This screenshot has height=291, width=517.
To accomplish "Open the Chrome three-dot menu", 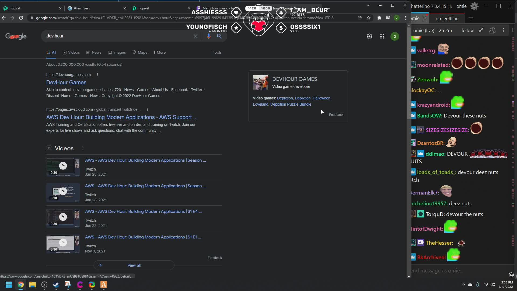I will point(405,18).
